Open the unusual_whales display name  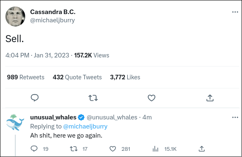tap(53, 117)
